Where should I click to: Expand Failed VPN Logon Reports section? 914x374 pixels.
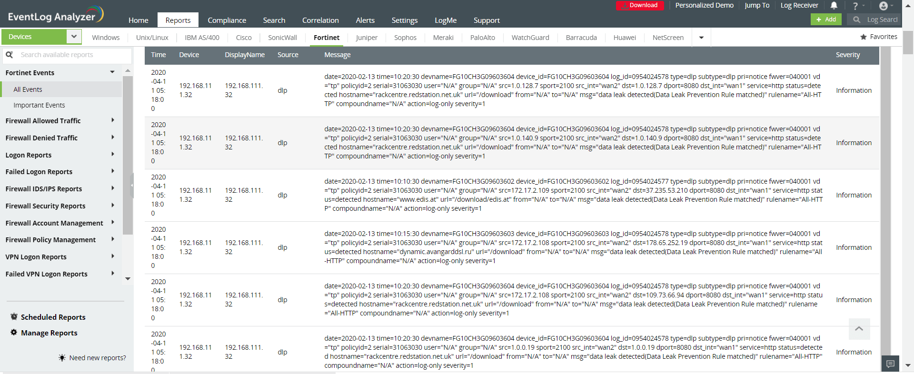point(113,274)
